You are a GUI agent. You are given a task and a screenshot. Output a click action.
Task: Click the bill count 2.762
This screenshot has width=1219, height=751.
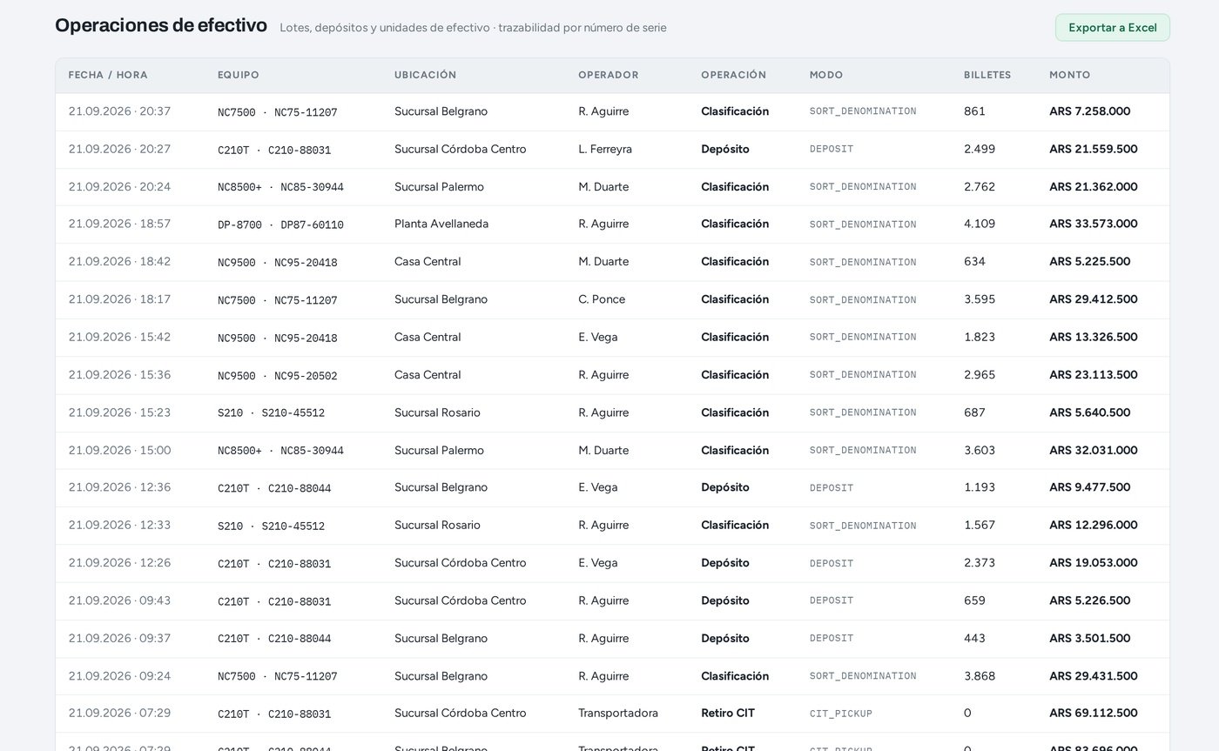980,187
